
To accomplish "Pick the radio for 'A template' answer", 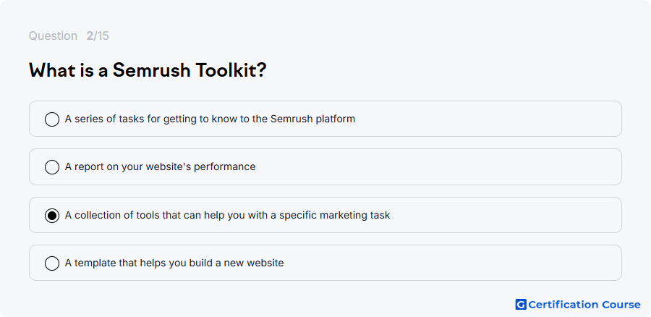I will click(x=52, y=263).
